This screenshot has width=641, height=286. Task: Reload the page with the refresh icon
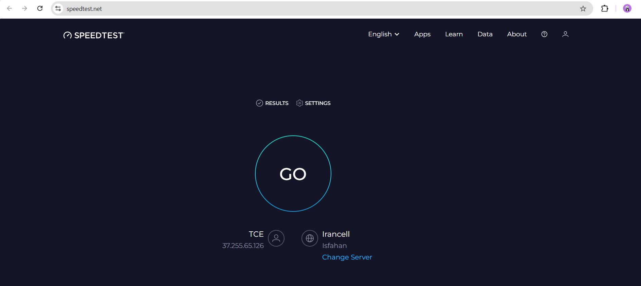(x=40, y=8)
